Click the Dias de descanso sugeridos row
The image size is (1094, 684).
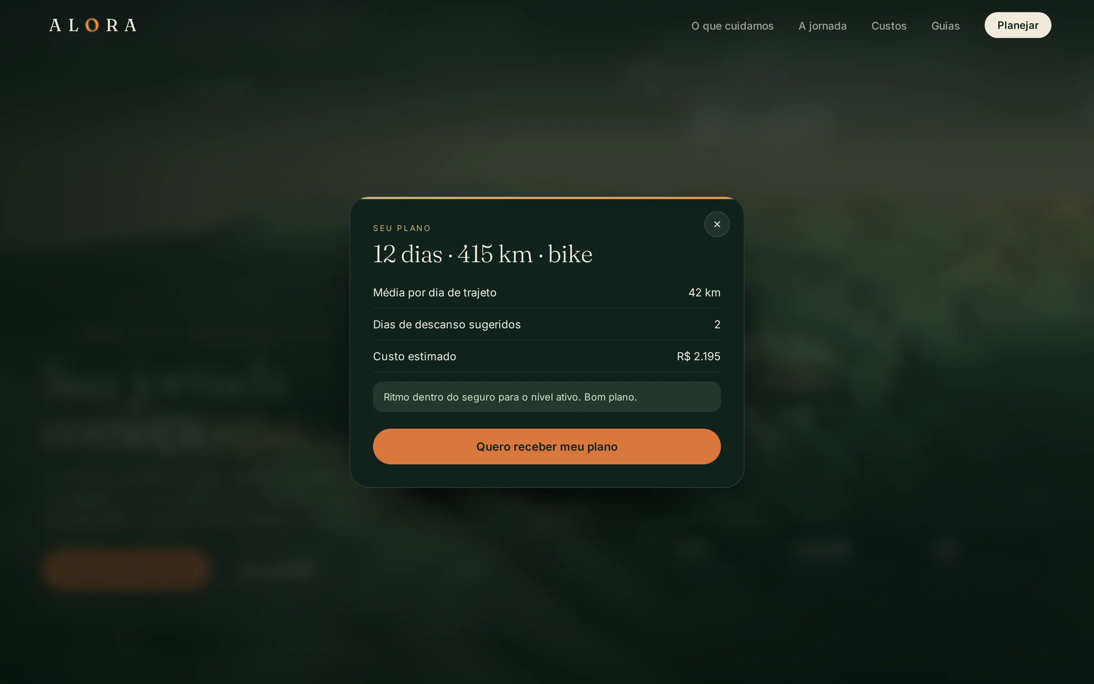pos(547,325)
